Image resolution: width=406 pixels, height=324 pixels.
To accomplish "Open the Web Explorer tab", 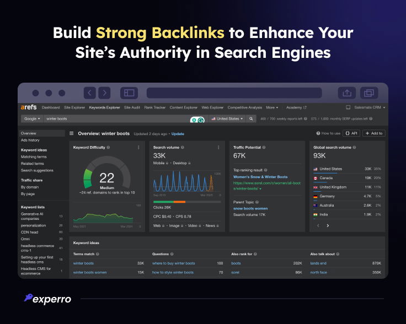I will point(212,107).
